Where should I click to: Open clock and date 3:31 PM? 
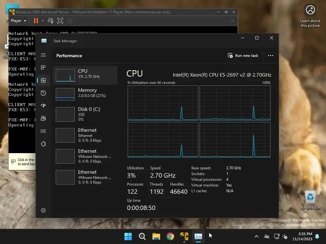(x=302, y=236)
